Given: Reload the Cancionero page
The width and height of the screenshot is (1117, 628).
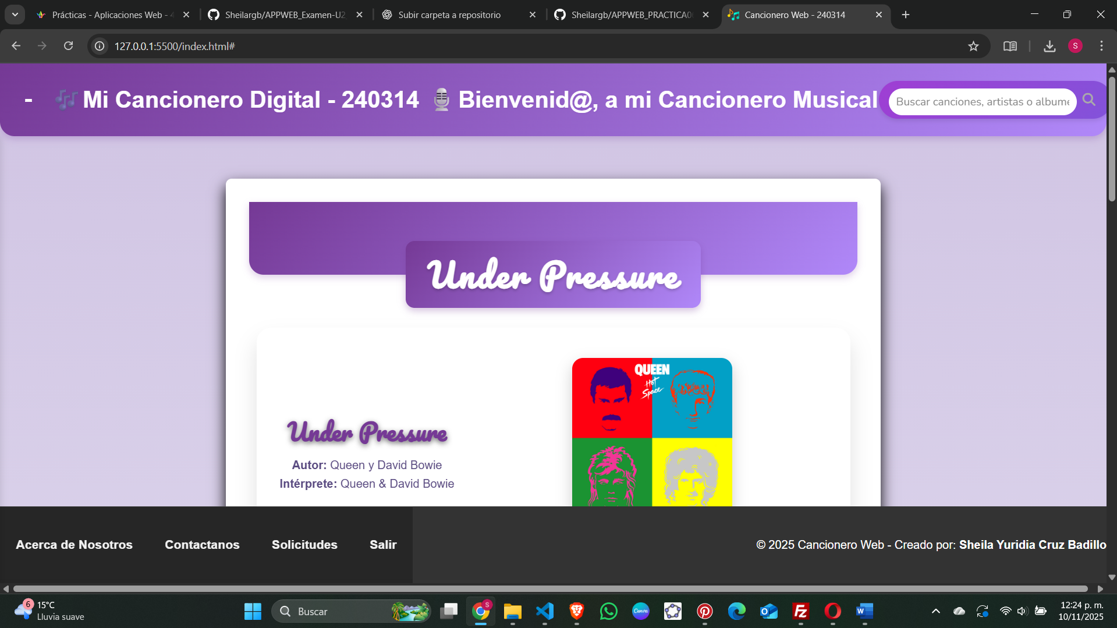Looking at the screenshot, I should (x=69, y=46).
